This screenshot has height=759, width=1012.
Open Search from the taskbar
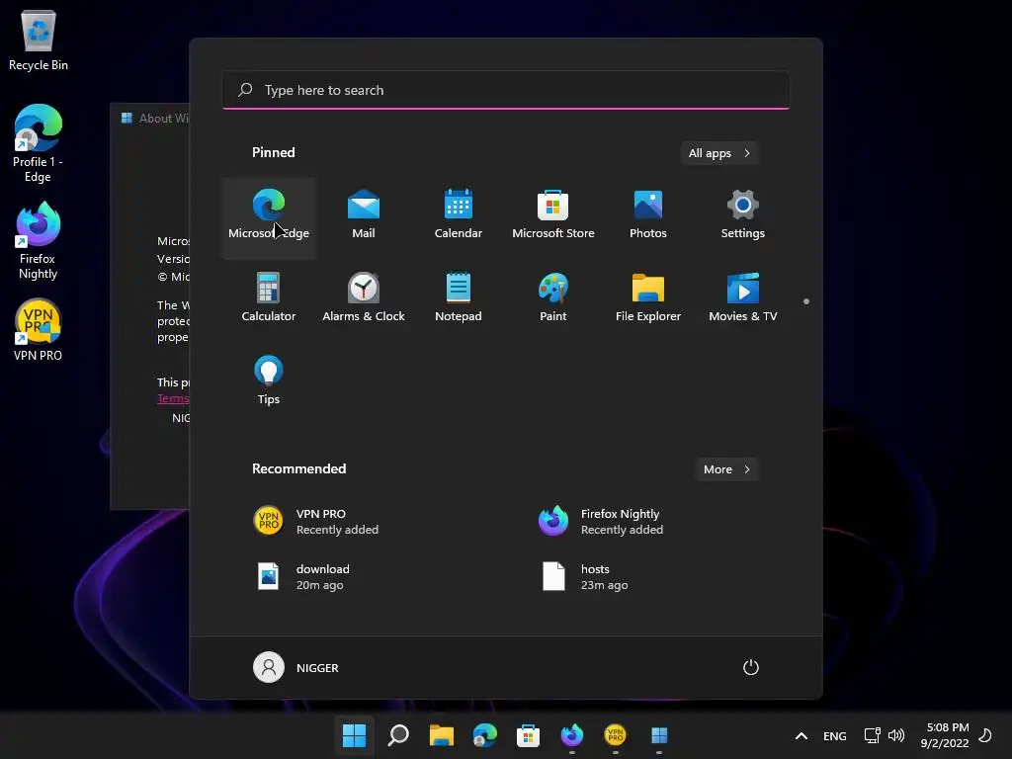[x=398, y=735]
